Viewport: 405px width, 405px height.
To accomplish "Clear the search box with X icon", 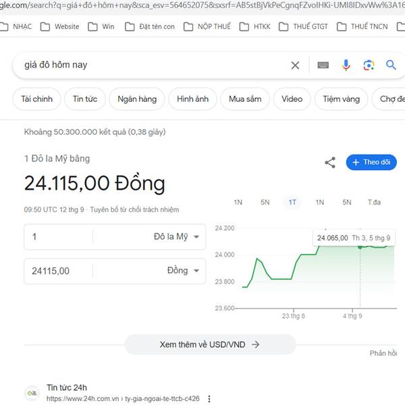I will (x=295, y=65).
